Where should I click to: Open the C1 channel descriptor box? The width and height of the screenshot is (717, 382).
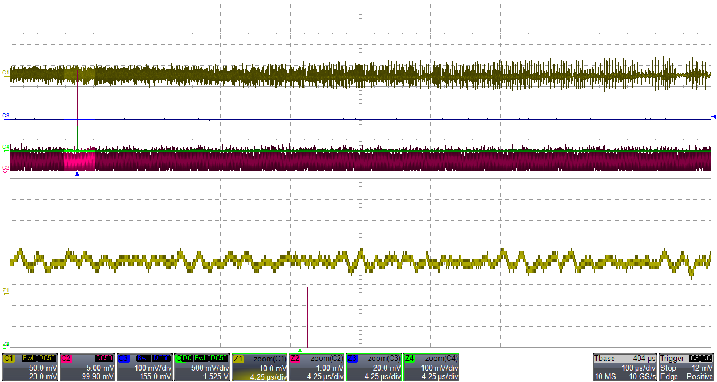click(x=30, y=367)
